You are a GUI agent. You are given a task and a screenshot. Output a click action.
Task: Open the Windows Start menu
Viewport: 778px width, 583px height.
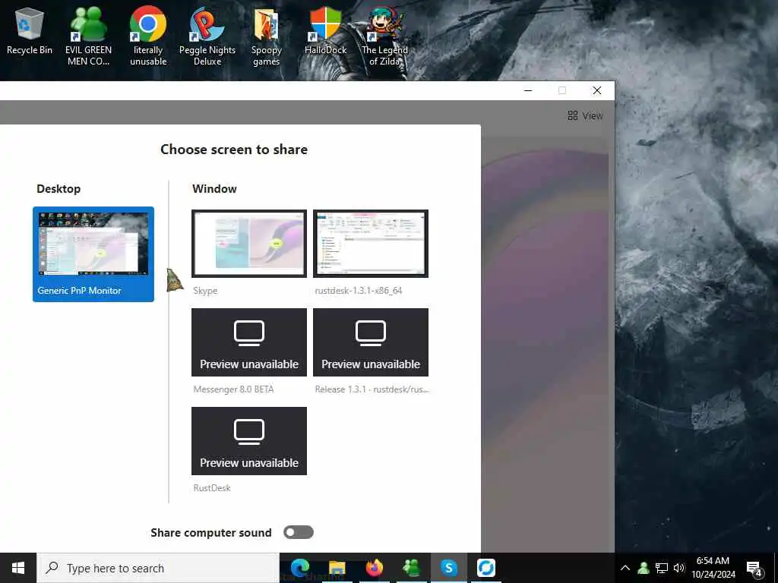(x=18, y=568)
